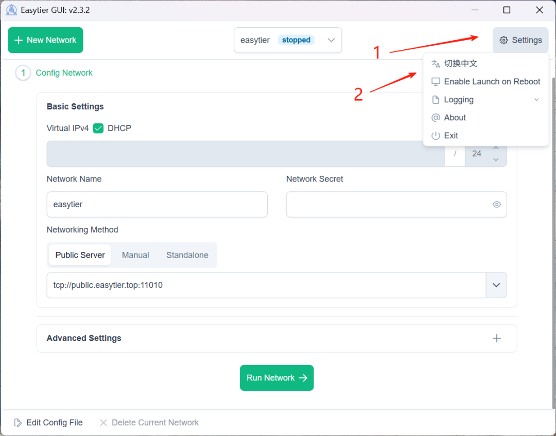Click Delete Current Network
This screenshot has width=556, height=436.
(x=149, y=423)
